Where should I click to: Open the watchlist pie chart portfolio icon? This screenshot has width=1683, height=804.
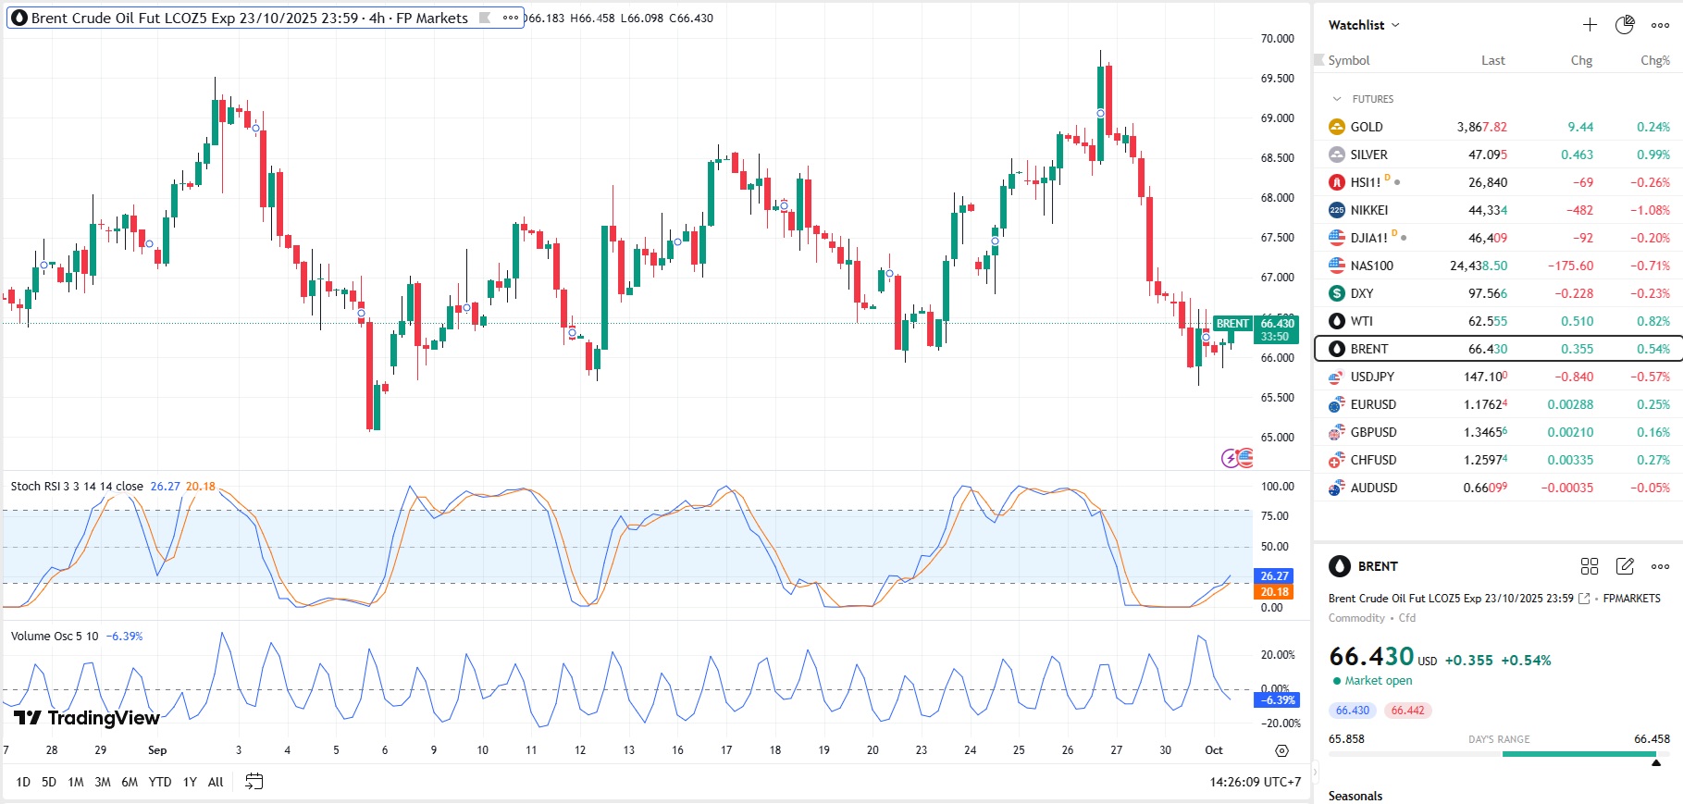[x=1625, y=25]
